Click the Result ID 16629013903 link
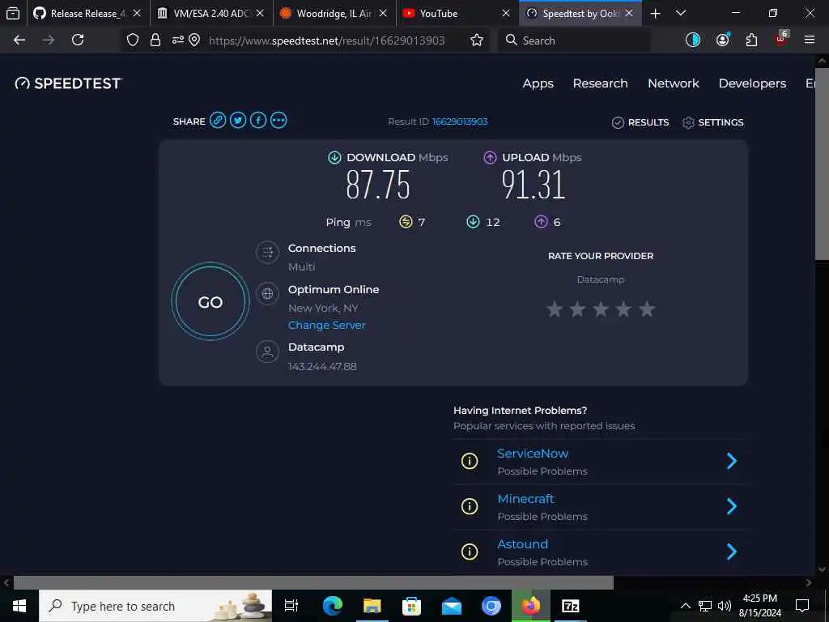This screenshot has height=622, width=829. coord(460,121)
